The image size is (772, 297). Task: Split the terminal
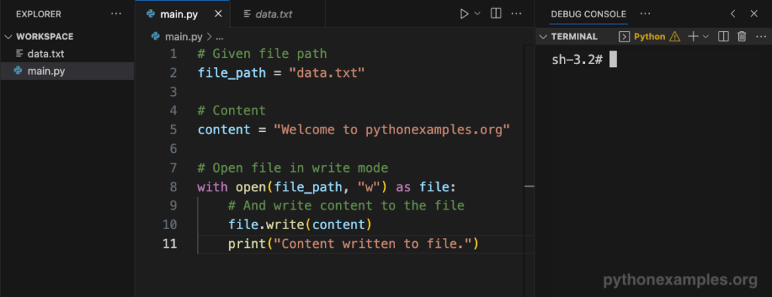pyautogui.click(x=723, y=36)
